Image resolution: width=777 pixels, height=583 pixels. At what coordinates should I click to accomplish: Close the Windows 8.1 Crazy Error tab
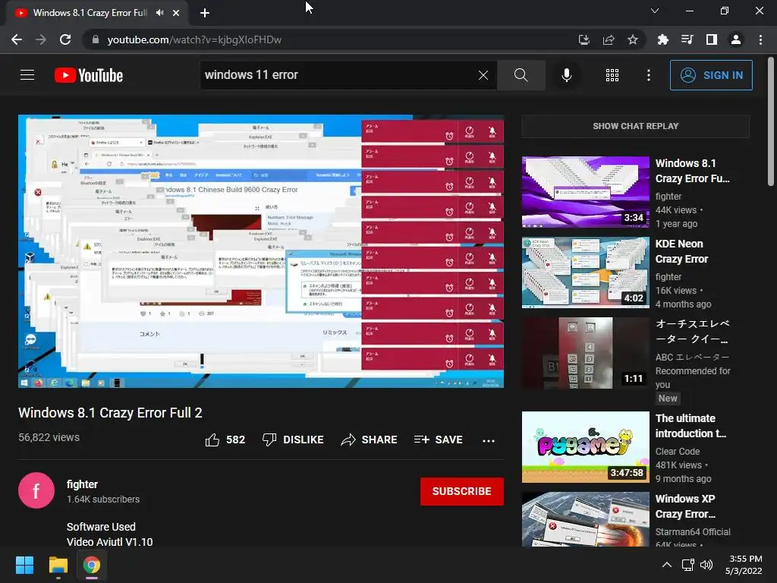[x=176, y=13]
